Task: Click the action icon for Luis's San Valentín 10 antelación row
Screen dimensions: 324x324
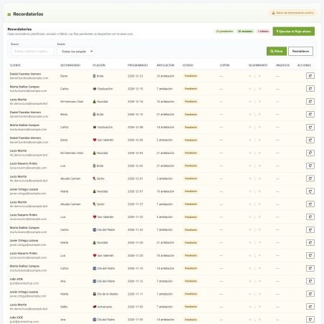Action: click(310, 255)
